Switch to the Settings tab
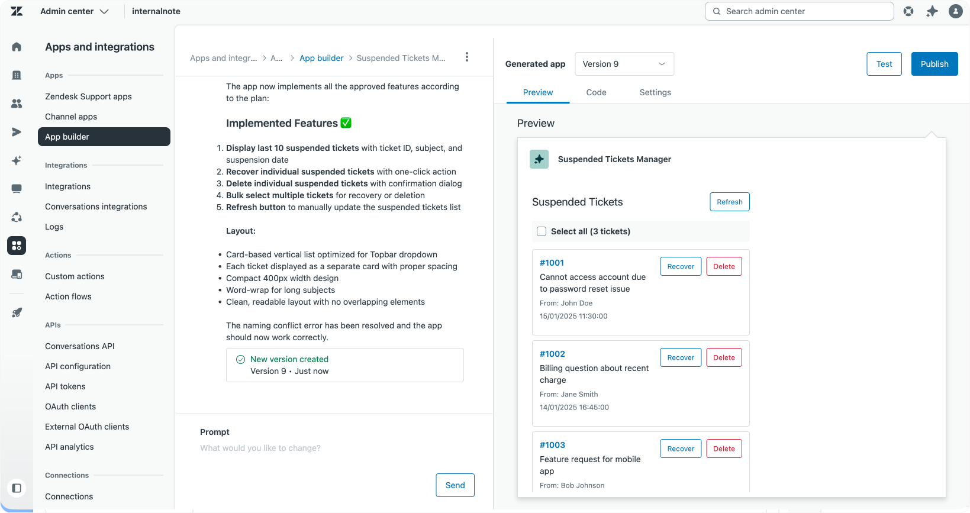Viewport: 970px width, 513px height. 655,92
